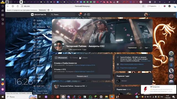Reload the browser page
This screenshot has width=177, height=99.
coord(18,6)
